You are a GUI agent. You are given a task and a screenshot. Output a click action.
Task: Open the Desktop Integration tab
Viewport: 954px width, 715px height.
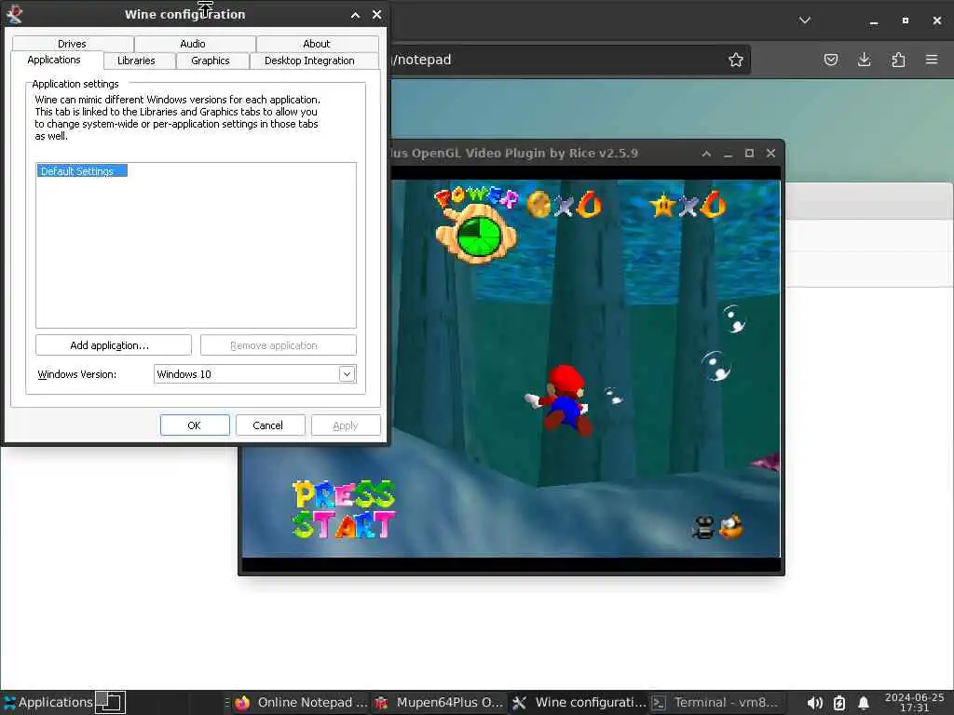309,61
